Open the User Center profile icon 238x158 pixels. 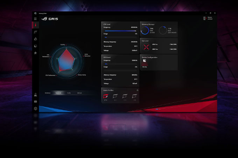(35, 95)
